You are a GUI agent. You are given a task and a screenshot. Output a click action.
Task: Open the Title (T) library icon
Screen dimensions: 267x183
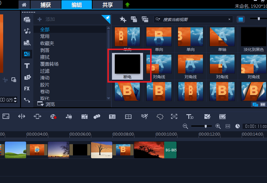tap(27, 66)
